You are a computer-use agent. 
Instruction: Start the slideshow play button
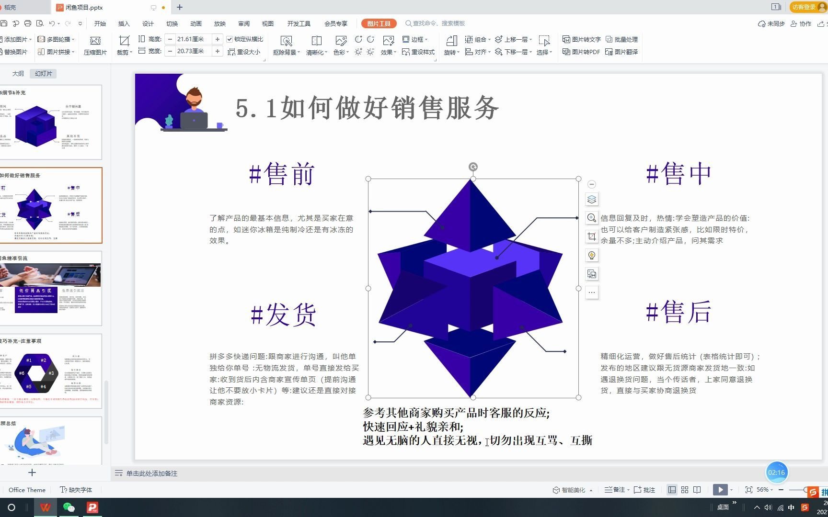(x=720, y=490)
